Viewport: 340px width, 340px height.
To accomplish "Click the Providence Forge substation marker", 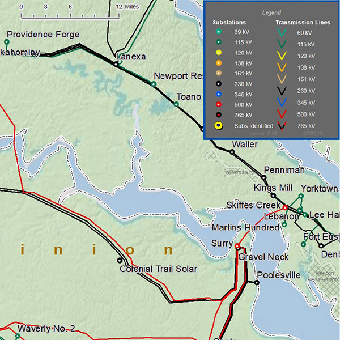I will point(7,42).
